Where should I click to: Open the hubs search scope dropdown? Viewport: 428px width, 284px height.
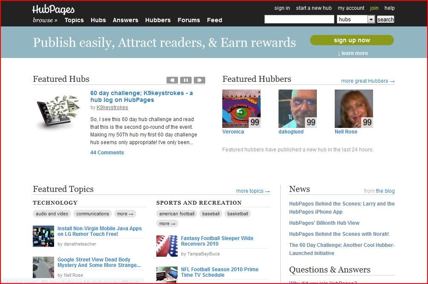point(356,20)
